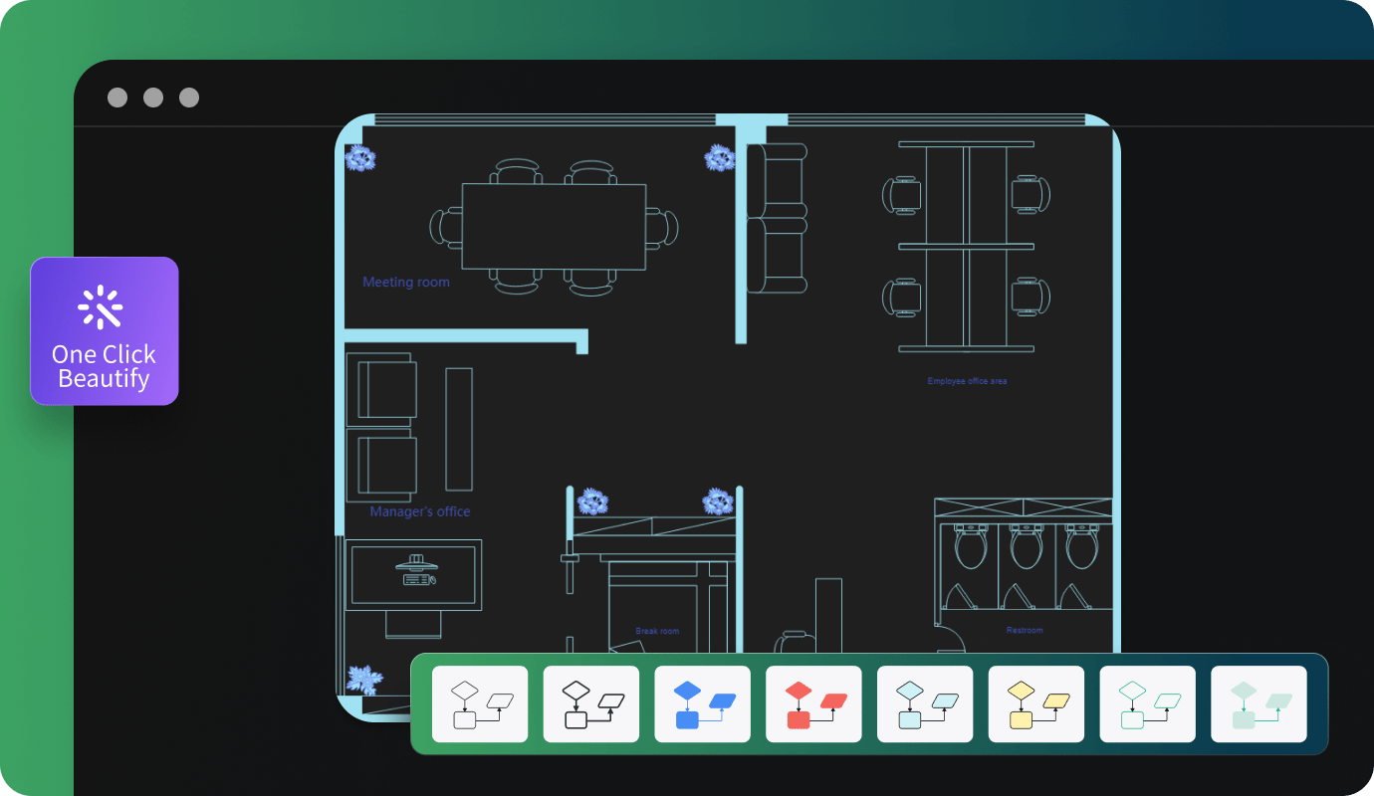Image resolution: width=1374 pixels, height=796 pixels.
Task: Click the Restroom label
Action: 1025,630
